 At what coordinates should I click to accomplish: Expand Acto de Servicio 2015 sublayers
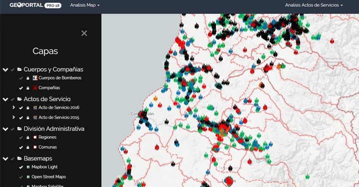(13, 117)
